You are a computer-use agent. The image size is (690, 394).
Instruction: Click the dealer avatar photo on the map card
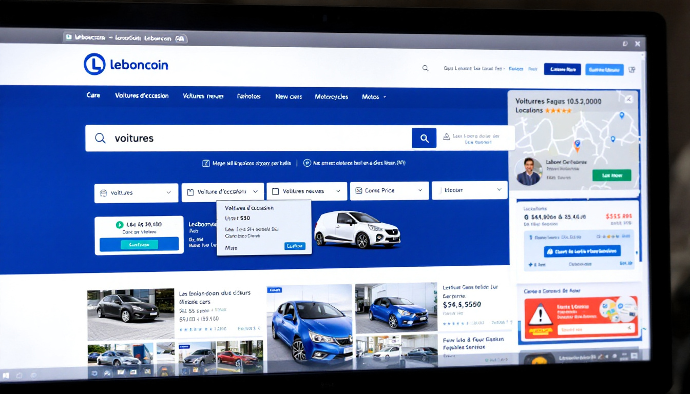(529, 172)
